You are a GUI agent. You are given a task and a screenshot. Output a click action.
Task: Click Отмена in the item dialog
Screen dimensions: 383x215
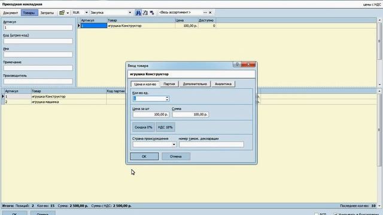176,156
